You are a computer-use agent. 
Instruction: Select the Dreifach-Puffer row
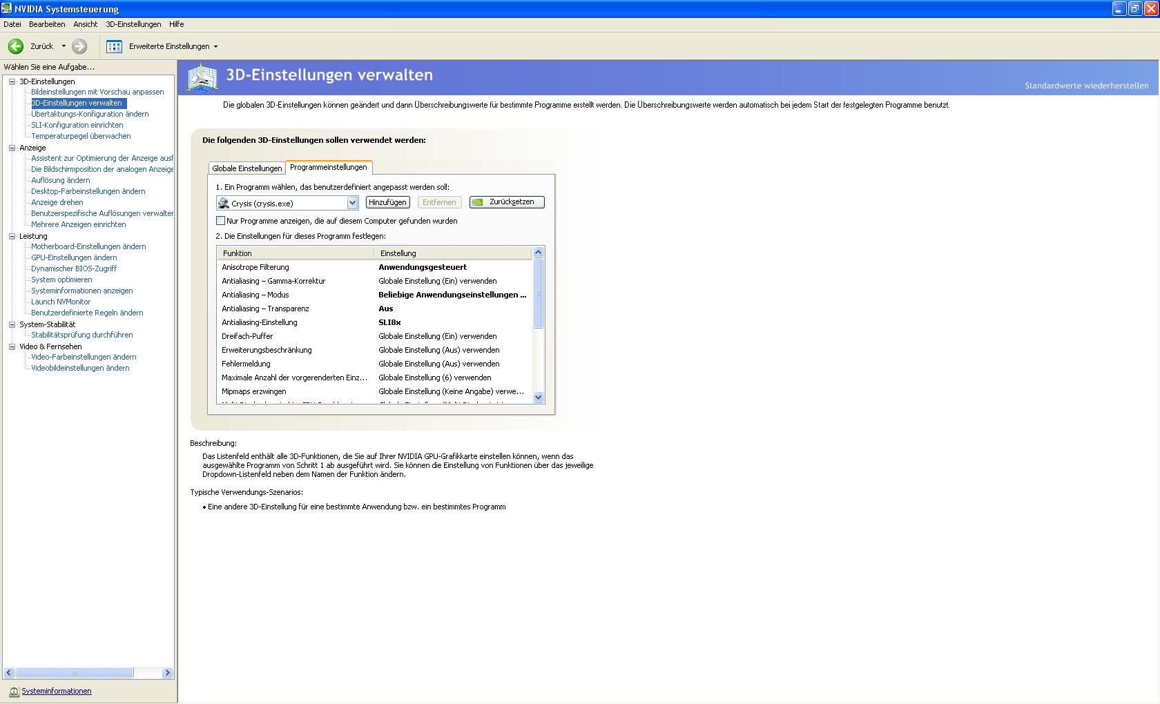375,336
